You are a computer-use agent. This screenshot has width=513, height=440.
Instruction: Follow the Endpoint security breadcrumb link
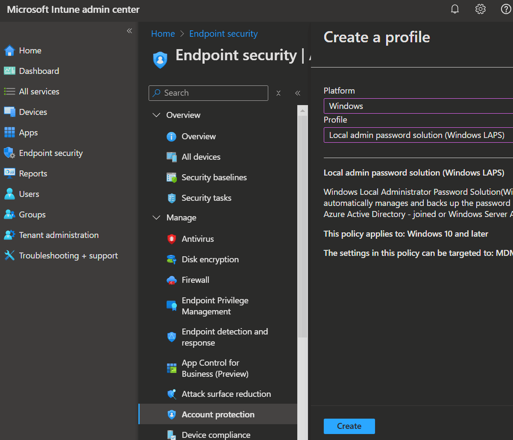point(223,34)
